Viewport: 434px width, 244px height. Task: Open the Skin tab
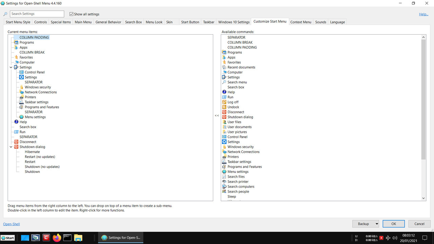click(169, 22)
